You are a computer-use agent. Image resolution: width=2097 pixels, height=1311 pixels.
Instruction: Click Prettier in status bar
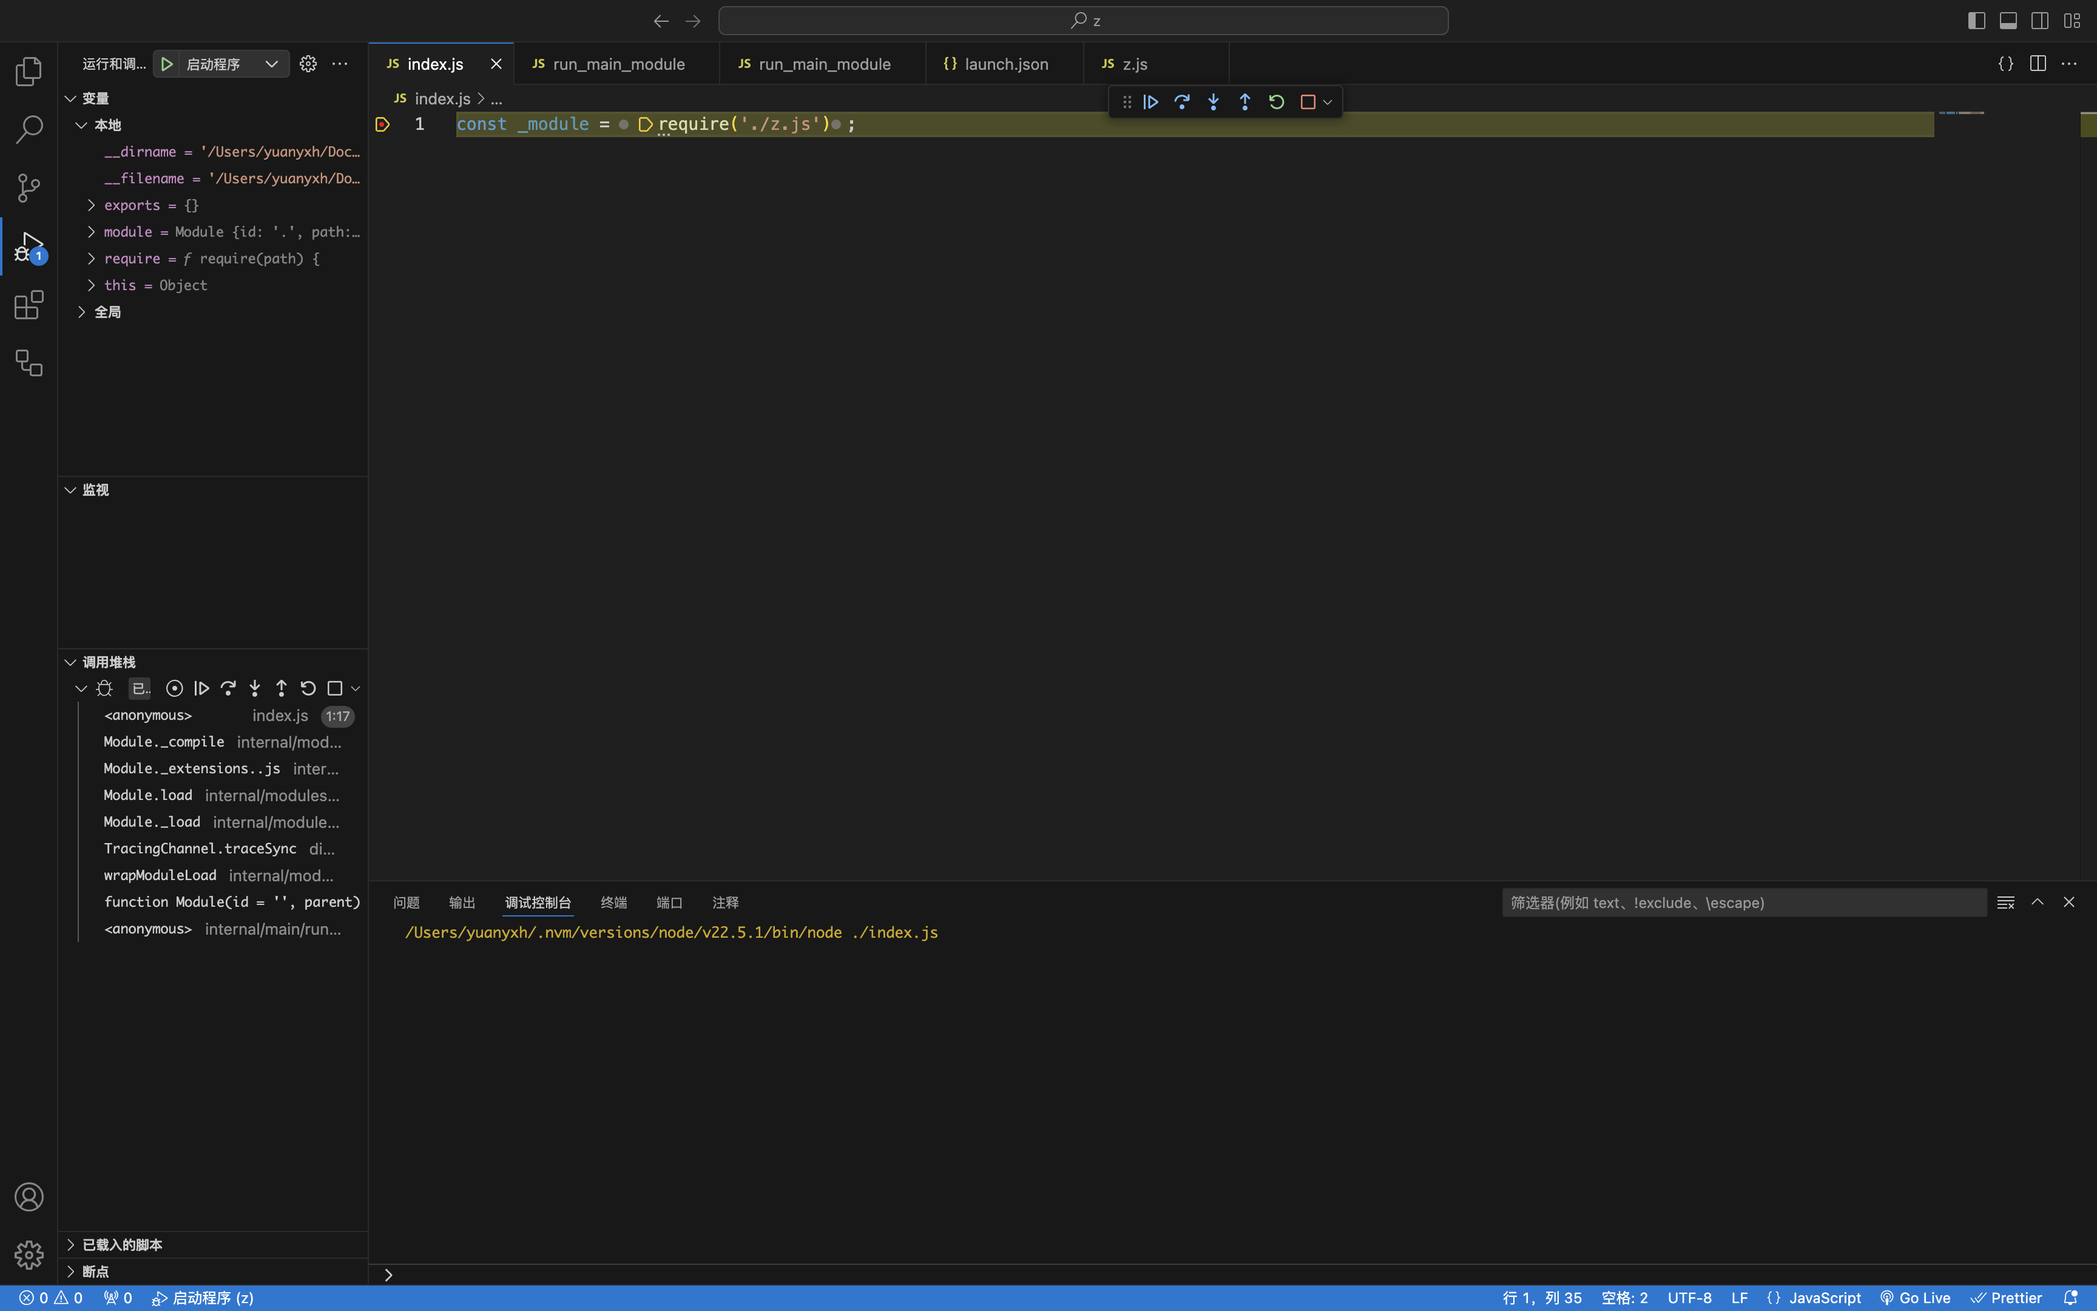pyautogui.click(x=2006, y=1298)
